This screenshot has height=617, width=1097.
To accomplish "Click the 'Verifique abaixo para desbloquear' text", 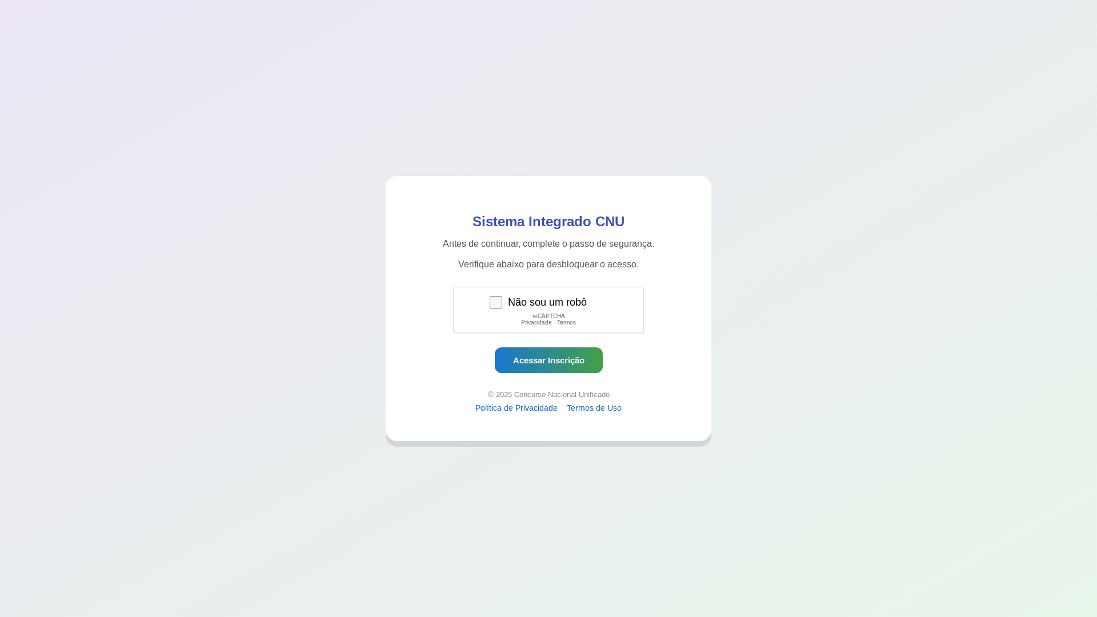I will pos(548,265).
